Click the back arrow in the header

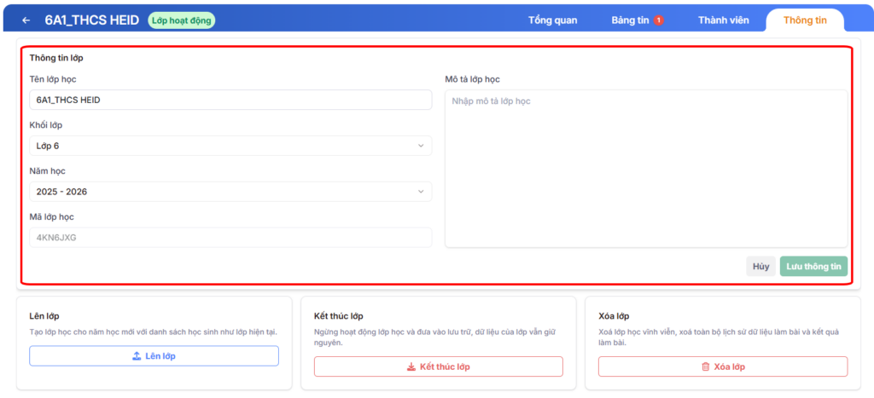coord(26,20)
